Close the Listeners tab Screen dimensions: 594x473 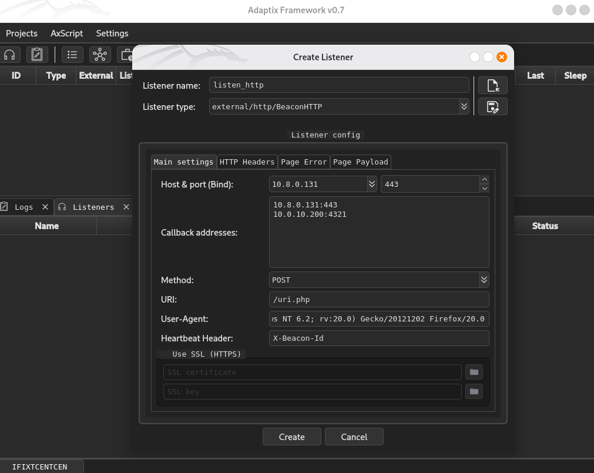point(126,207)
